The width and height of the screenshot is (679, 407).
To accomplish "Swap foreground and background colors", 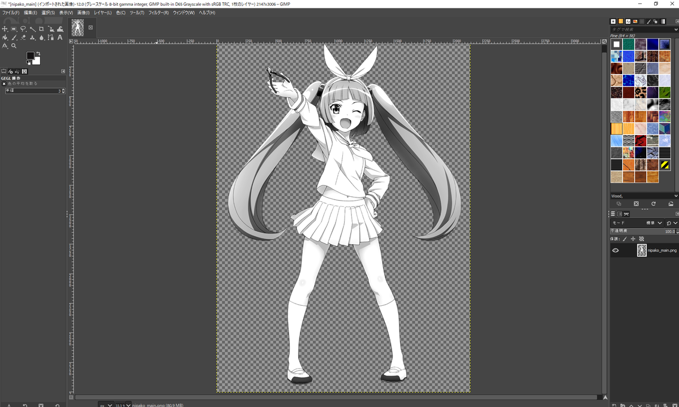I will pos(38,53).
